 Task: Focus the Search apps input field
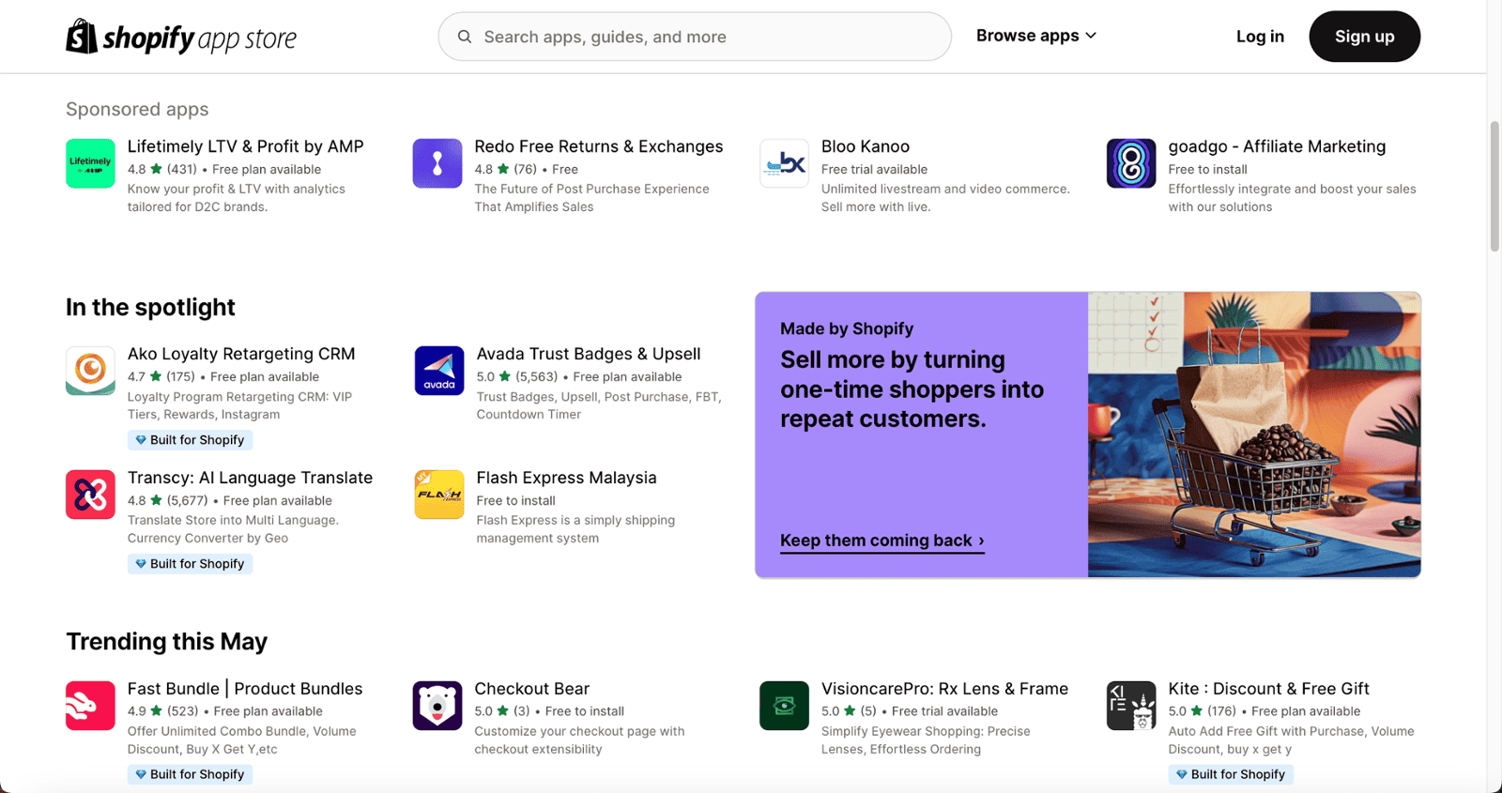(x=695, y=37)
